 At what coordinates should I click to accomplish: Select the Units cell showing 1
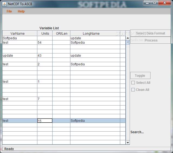click(x=45, y=82)
